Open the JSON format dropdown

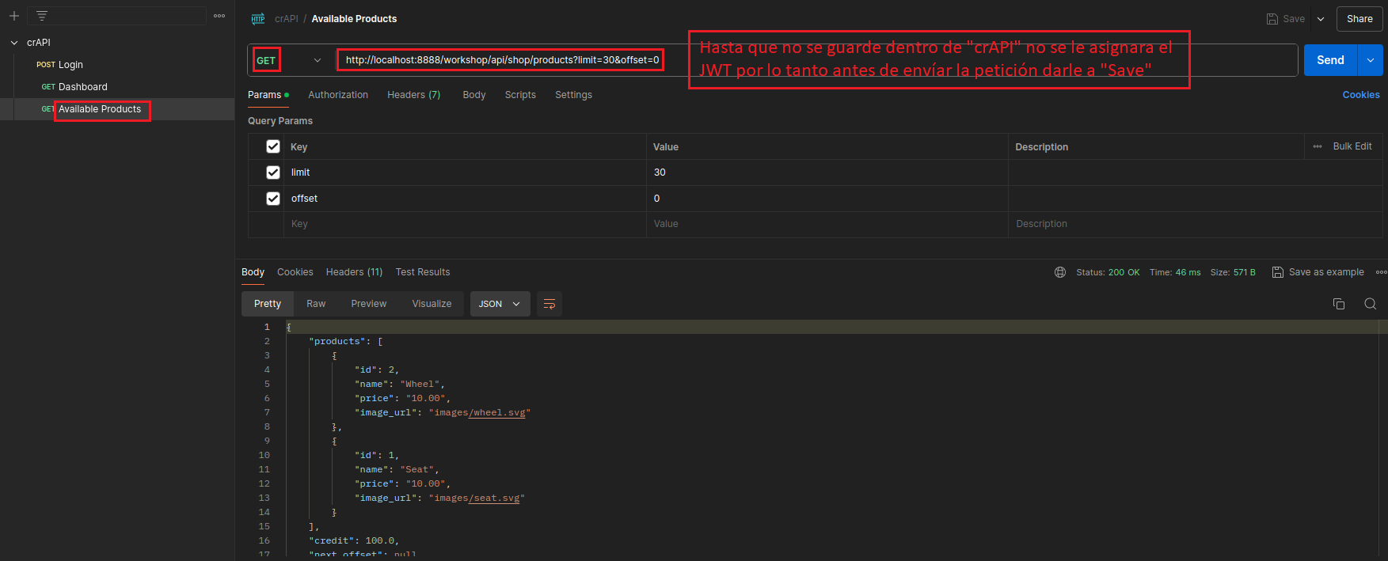tap(500, 304)
